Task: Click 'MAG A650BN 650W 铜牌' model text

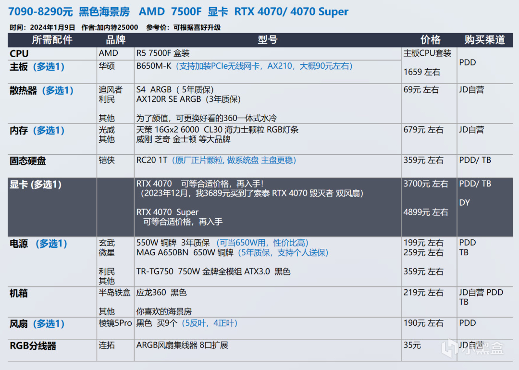Action: (185, 253)
